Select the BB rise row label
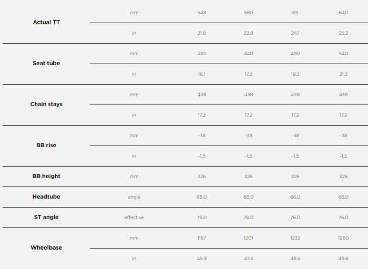This screenshot has height=269, width=368. (x=46, y=145)
